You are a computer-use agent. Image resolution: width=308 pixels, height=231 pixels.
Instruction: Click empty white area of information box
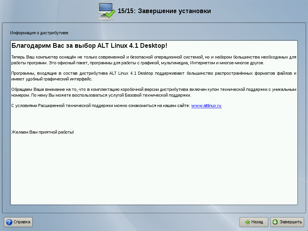[x=154, y=169]
